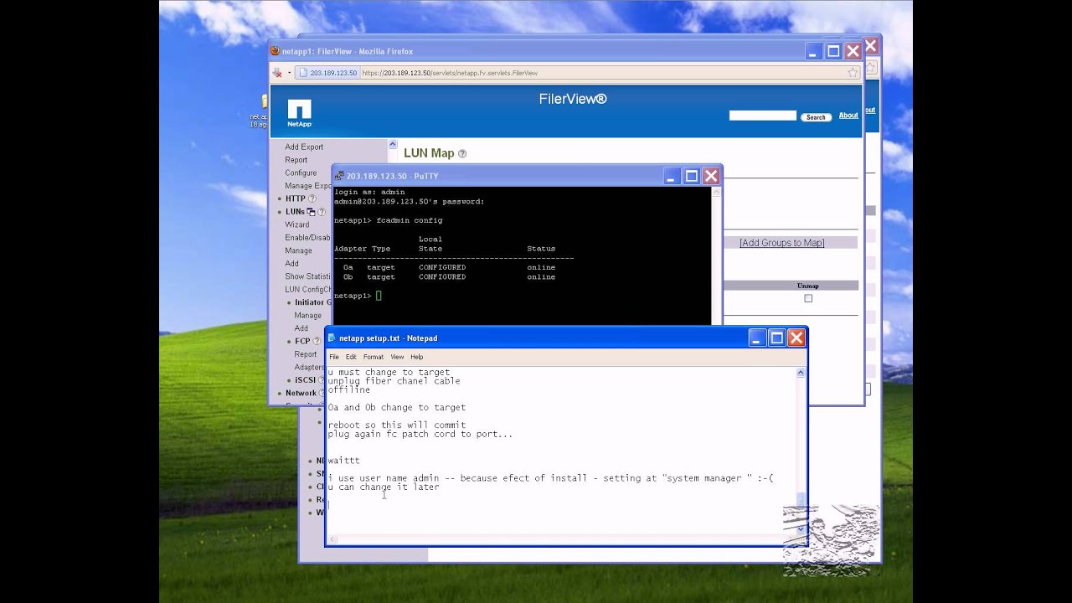Viewport: 1072px width, 603px height.
Task: Open the Format menu in Notepad
Action: point(373,357)
